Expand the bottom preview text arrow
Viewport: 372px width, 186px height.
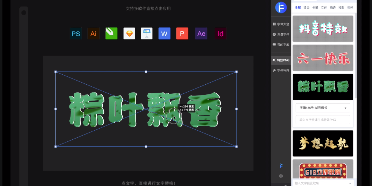click(x=350, y=183)
